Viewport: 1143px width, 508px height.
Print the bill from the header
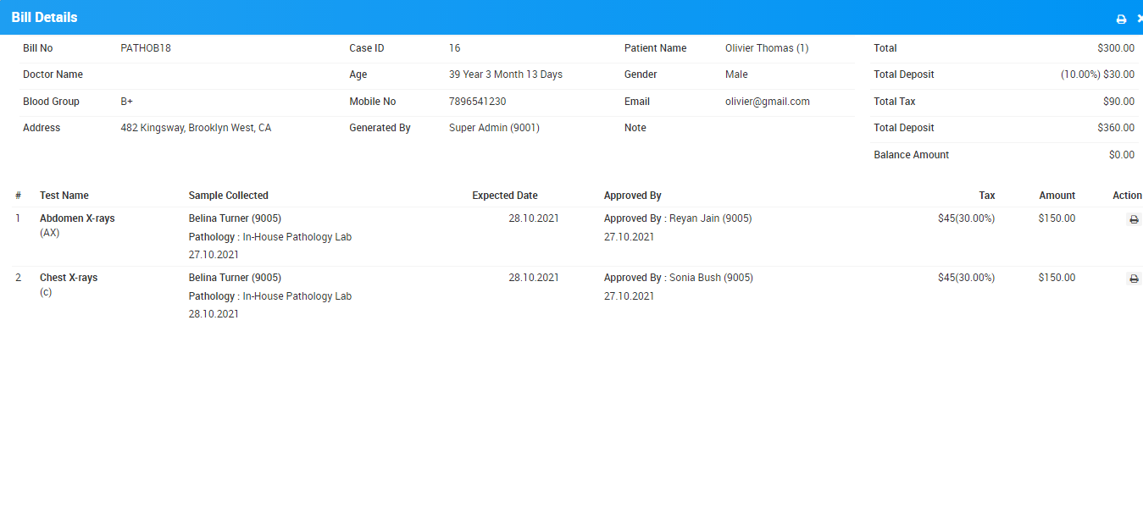coord(1121,19)
